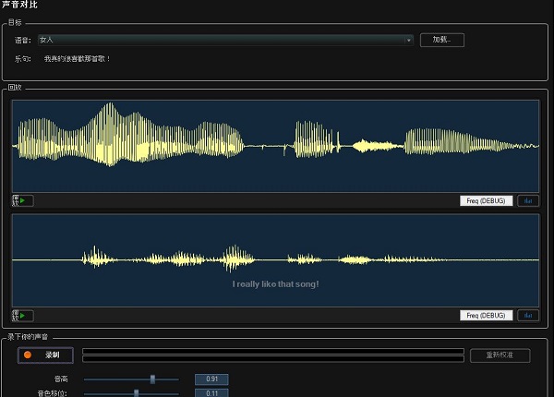The height and width of the screenshot is (397, 554).
Task: Click the upper waveform's blue graph icon
Action: (x=529, y=200)
